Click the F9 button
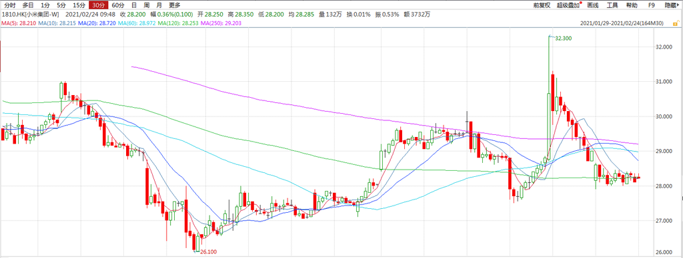 [651, 5]
